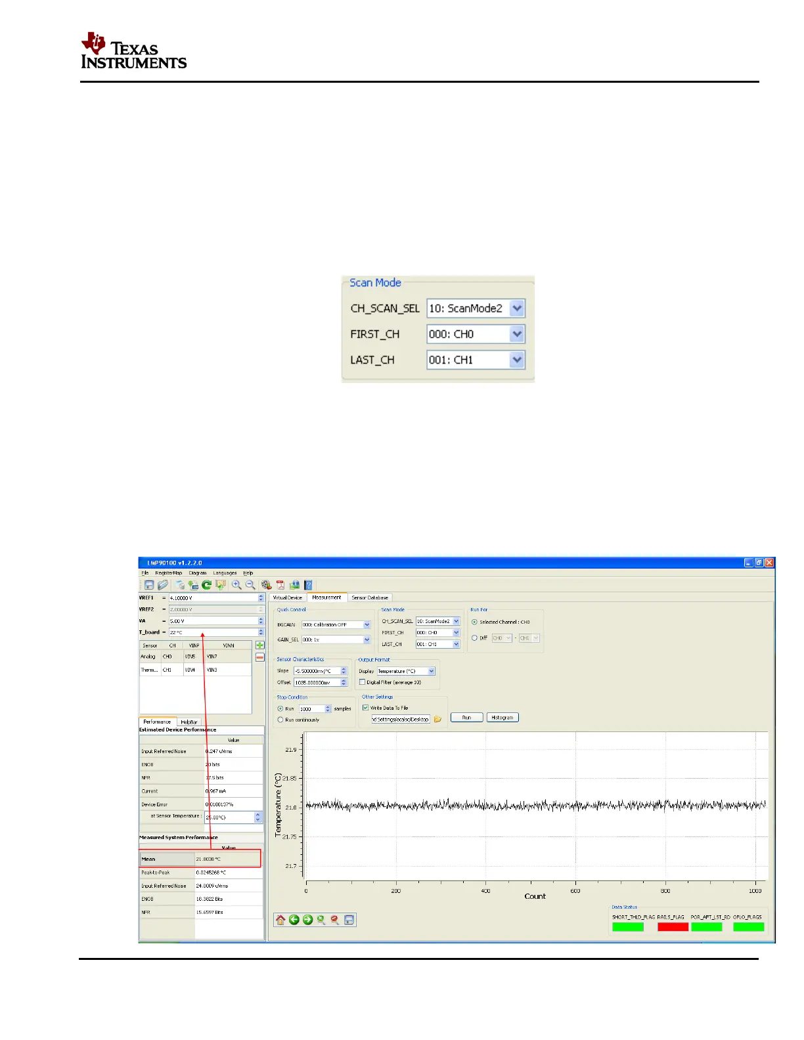Open the Diagram menu
The image size is (804, 1040).
[x=198, y=573]
